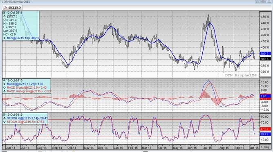273x152 pixels.
Task: Click the @CZ15 symbol in price legend
Action: click(12, 16)
